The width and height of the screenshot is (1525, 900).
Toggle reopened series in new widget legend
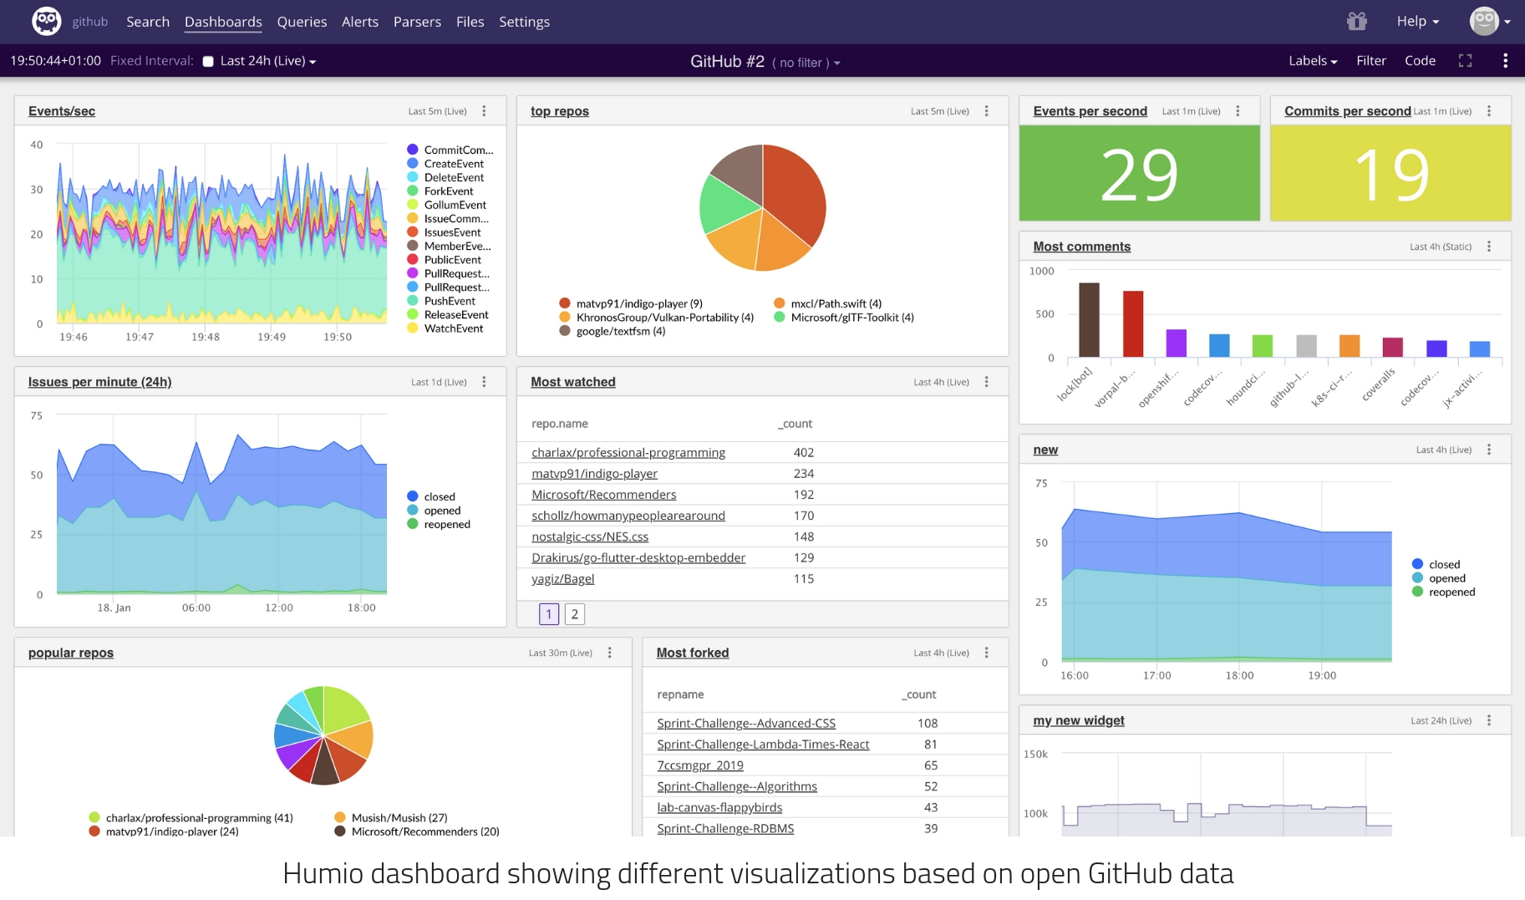click(x=1443, y=592)
